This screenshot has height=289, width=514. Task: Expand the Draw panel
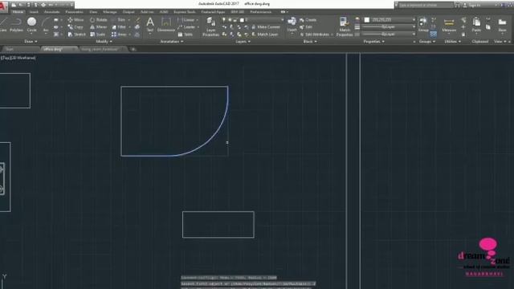[x=31, y=42]
